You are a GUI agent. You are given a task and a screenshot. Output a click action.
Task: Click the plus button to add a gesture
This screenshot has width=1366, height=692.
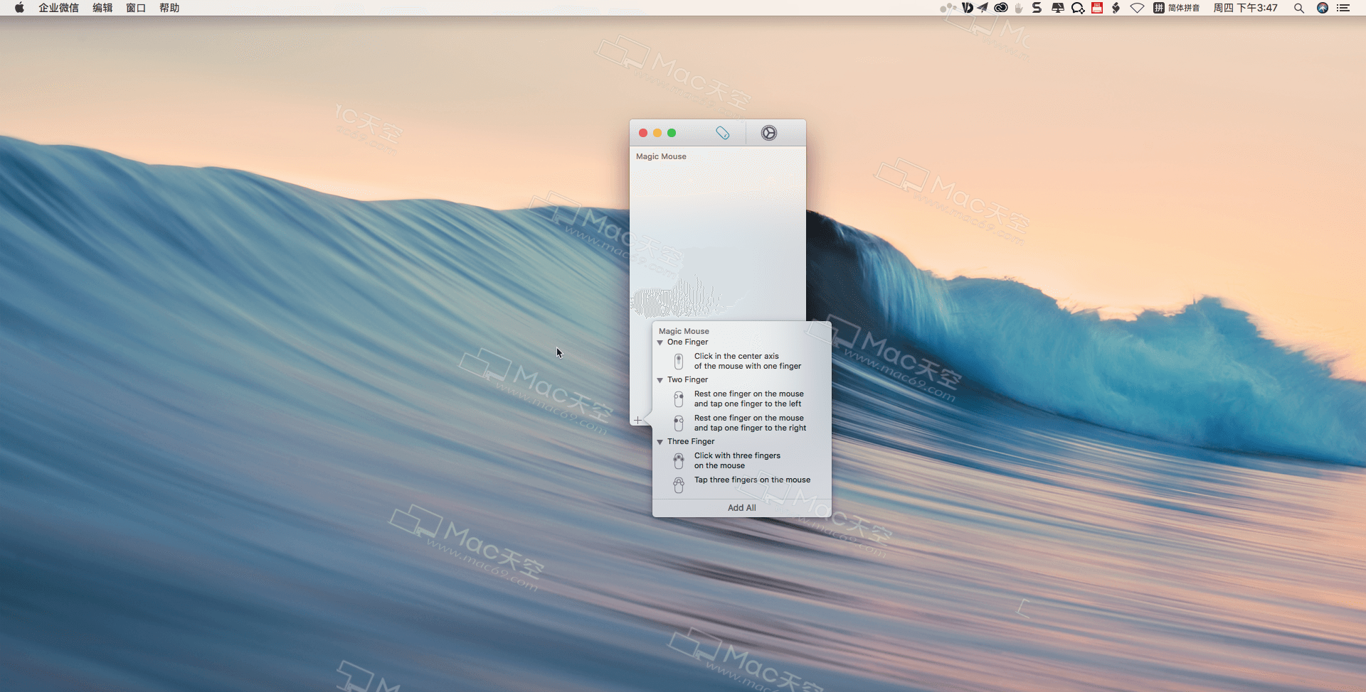tap(637, 420)
